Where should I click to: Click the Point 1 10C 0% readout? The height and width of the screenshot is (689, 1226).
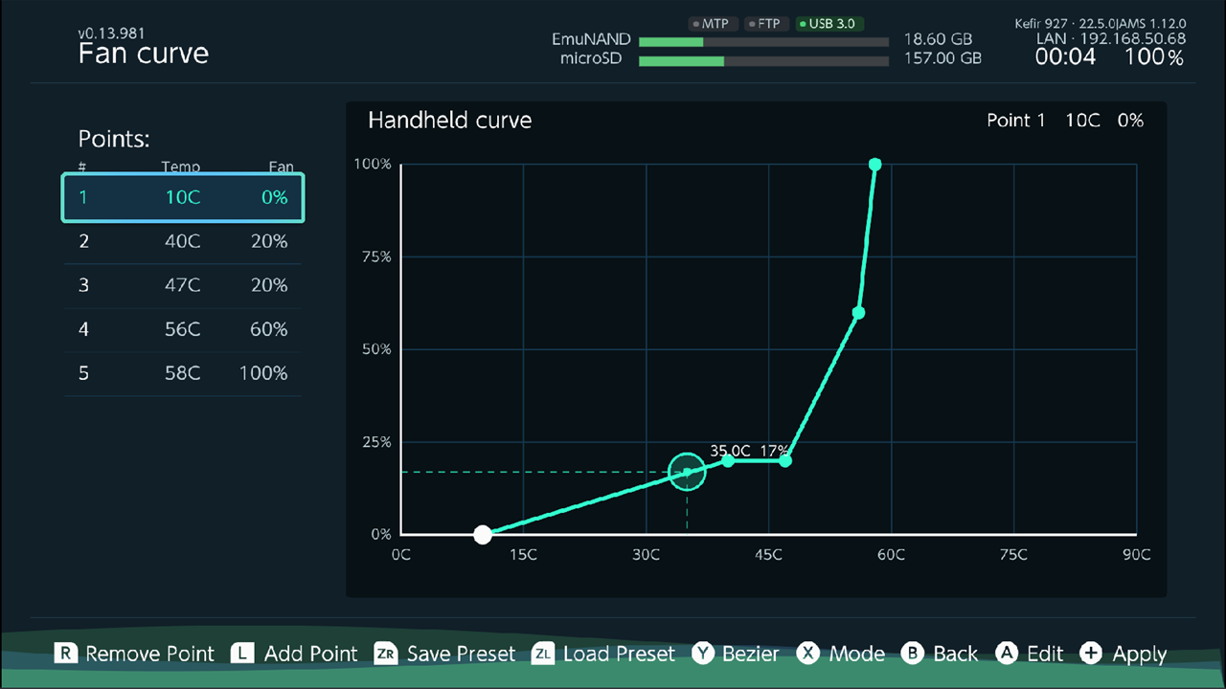coord(1065,121)
